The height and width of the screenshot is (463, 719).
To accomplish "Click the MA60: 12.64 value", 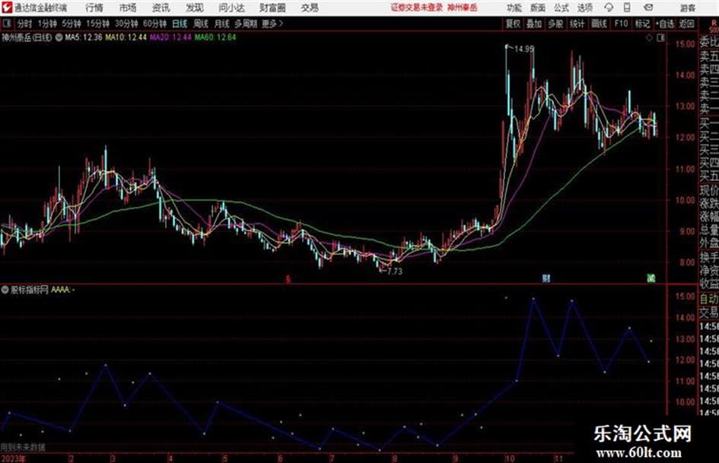I will (x=215, y=37).
